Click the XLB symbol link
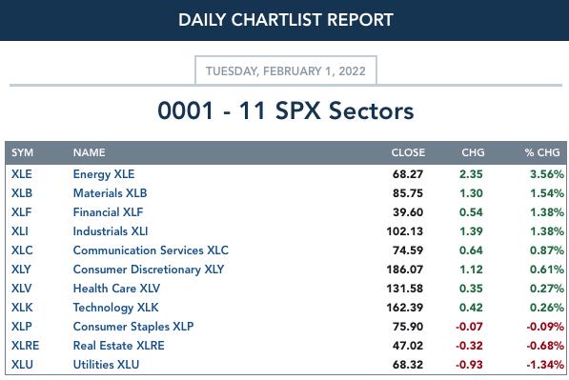This screenshot has width=569, height=380. (x=22, y=193)
